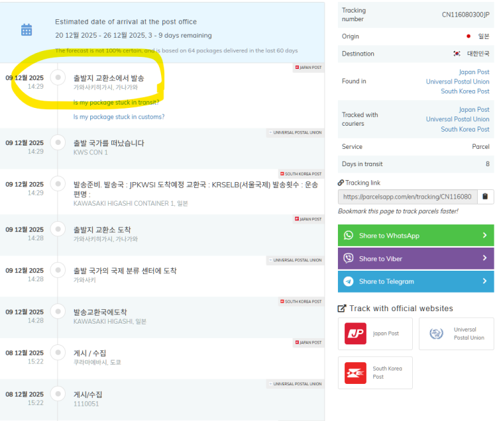Screen dimensions: 497x421
Task: Open Universal Postal Union under Found in
Action: pos(457,82)
